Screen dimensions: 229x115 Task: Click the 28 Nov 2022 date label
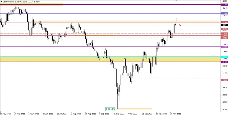pyautogui.click(x=176, y=113)
